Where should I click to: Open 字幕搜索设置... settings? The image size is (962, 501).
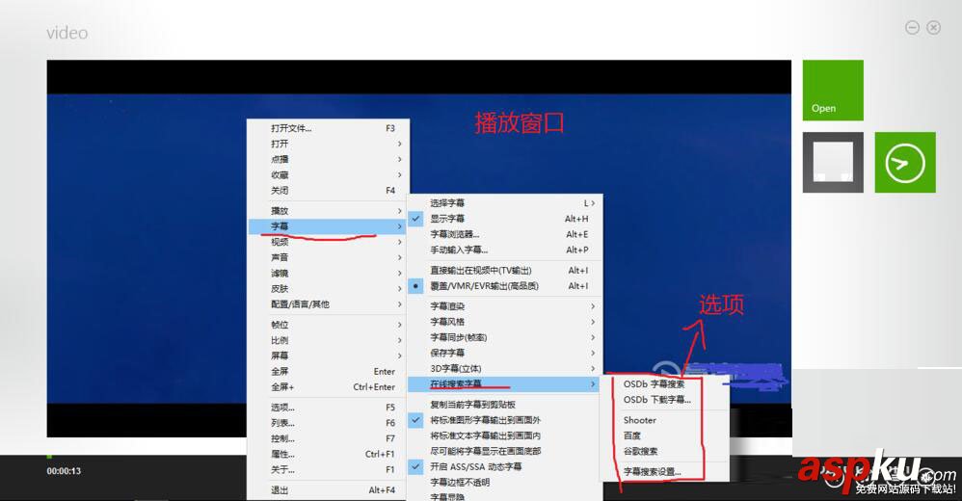(664, 471)
